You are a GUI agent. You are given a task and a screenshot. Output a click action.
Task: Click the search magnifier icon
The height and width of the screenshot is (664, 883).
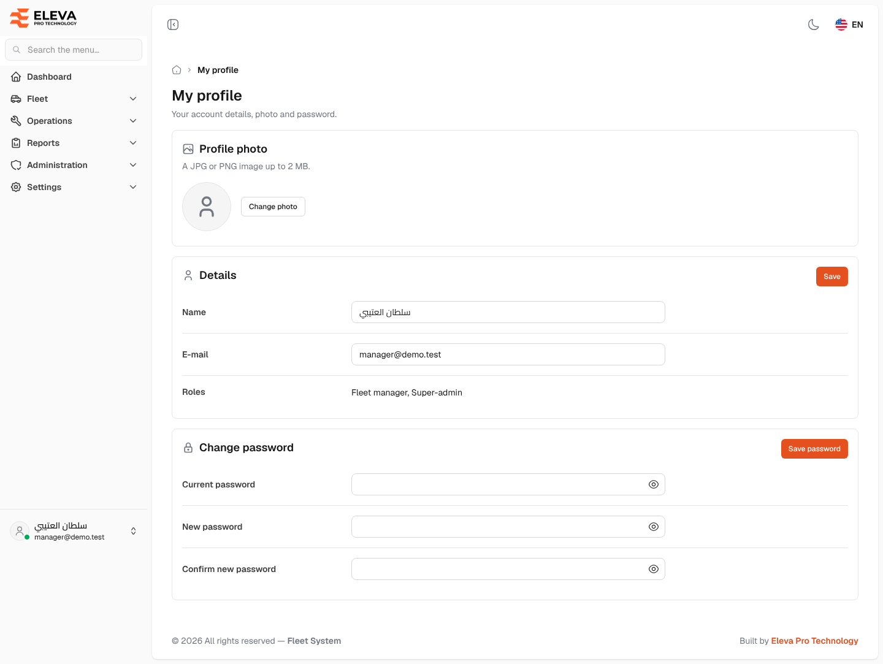pyautogui.click(x=17, y=50)
